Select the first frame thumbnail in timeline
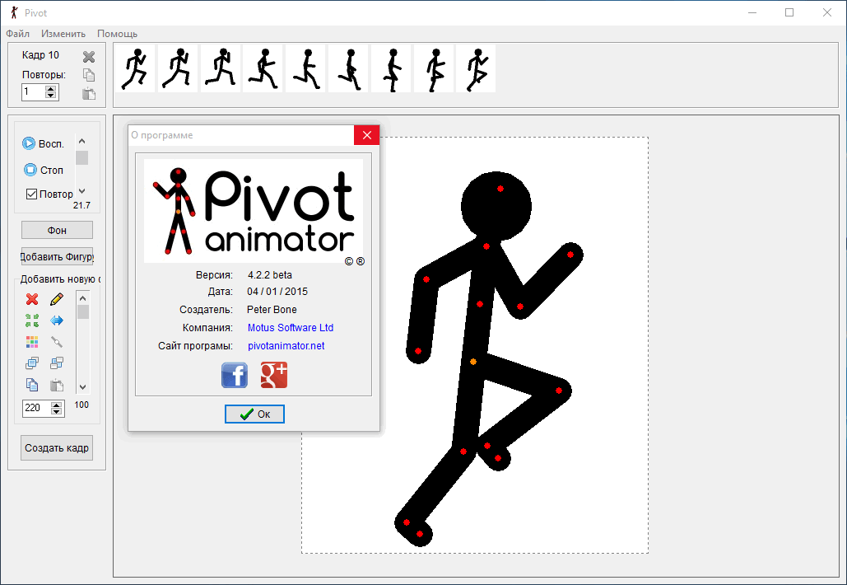This screenshot has height=585, width=847. tap(135, 68)
